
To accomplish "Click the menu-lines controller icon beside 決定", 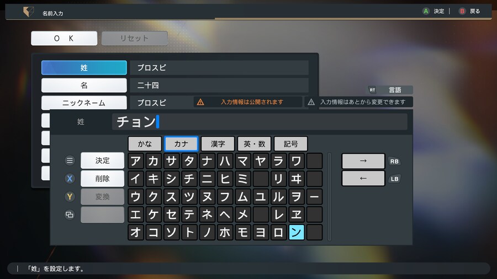I will point(70,160).
